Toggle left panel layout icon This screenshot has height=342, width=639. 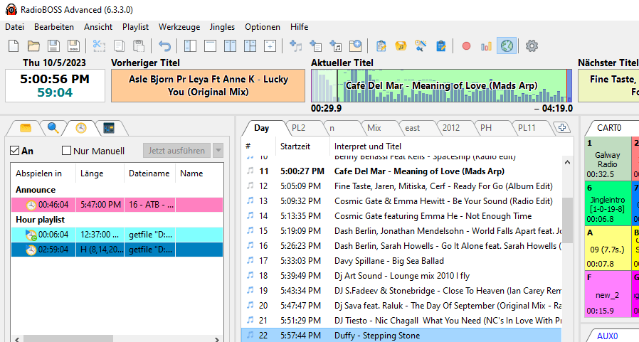click(190, 46)
